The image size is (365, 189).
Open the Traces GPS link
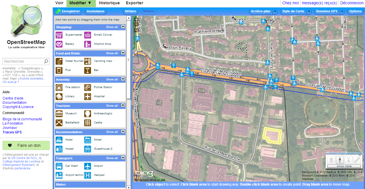point(12,132)
